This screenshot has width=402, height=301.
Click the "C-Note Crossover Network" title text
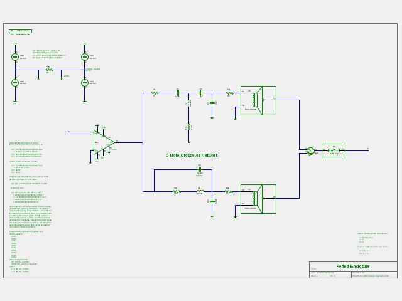[192, 155]
